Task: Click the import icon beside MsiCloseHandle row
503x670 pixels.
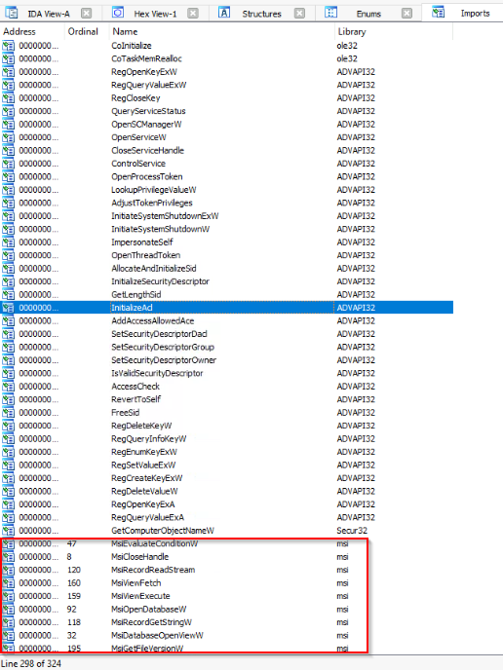Action: 8,557
